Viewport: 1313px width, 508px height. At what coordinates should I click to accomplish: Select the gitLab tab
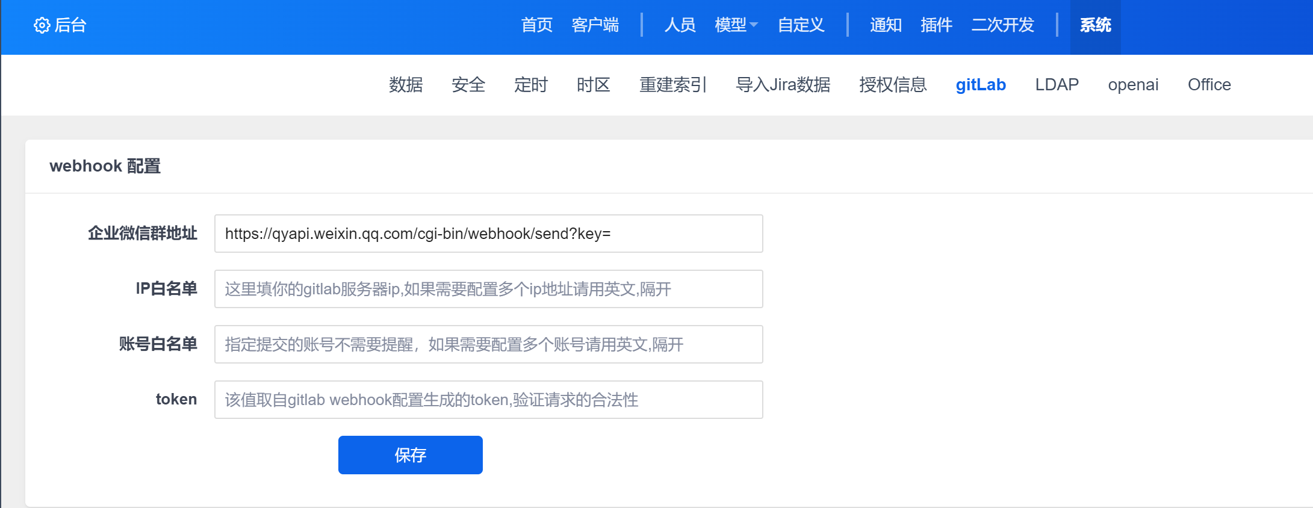pyautogui.click(x=981, y=85)
